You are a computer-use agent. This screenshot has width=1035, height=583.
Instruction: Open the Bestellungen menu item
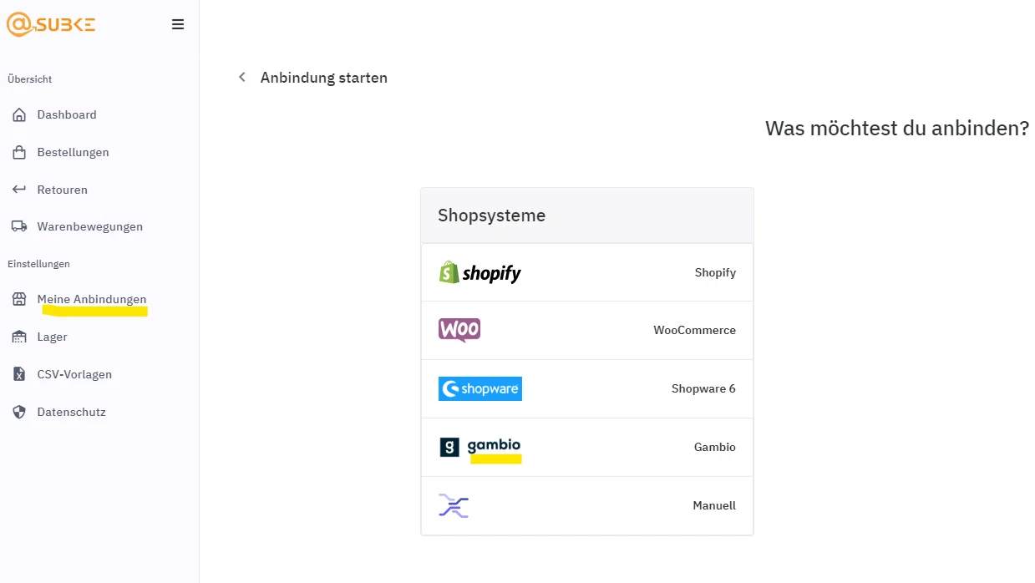pyautogui.click(x=73, y=152)
